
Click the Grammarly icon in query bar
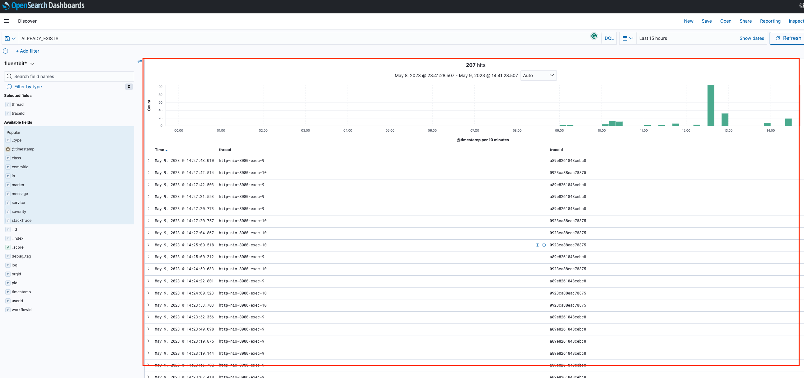594,36
